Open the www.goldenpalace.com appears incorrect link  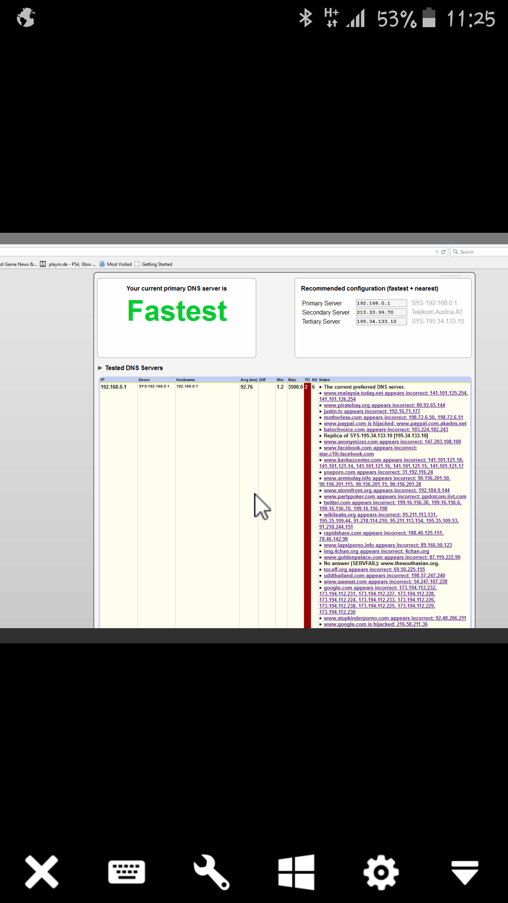[x=392, y=557]
